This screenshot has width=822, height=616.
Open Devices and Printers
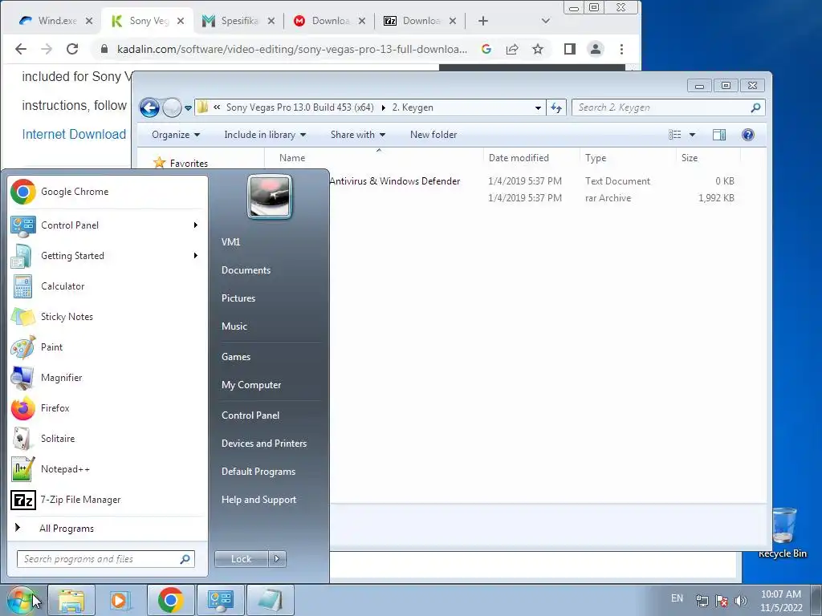[263, 443]
